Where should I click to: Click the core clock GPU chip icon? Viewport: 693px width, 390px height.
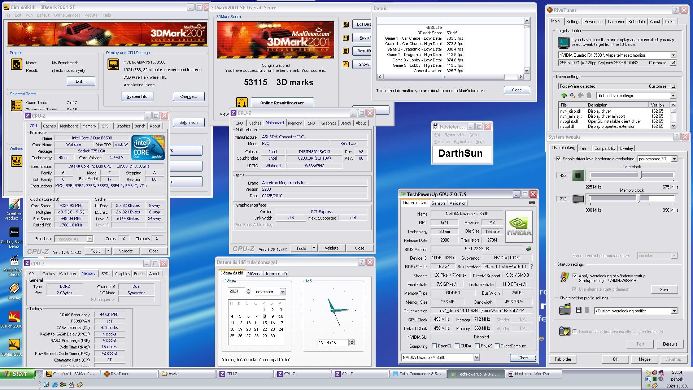pyautogui.click(x=578, y=175)
